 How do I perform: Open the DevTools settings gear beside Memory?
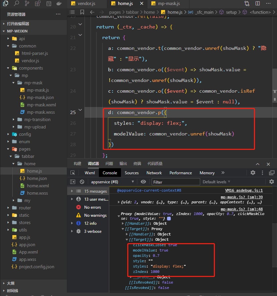tap(253, 173)
